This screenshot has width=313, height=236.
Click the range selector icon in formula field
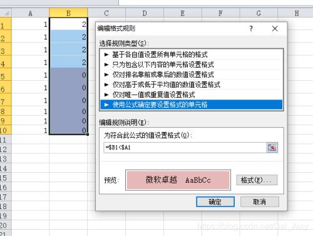tap(272, 148)
